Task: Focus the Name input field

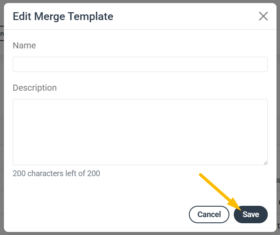Action: (140, 64)
